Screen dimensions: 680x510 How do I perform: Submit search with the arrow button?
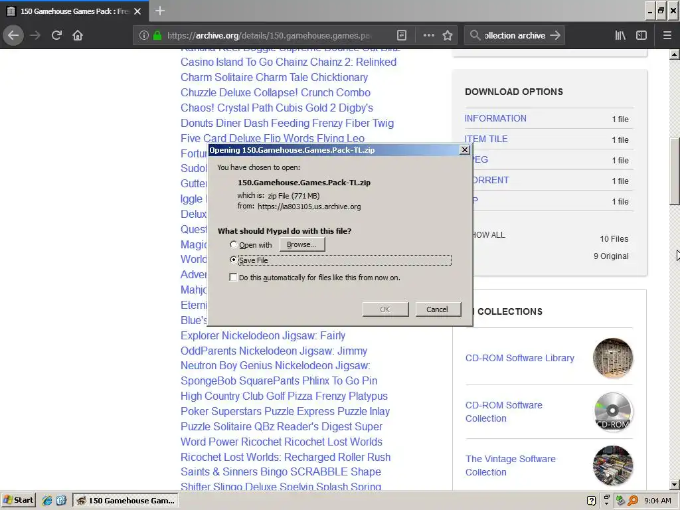click(x=555, y=36)
